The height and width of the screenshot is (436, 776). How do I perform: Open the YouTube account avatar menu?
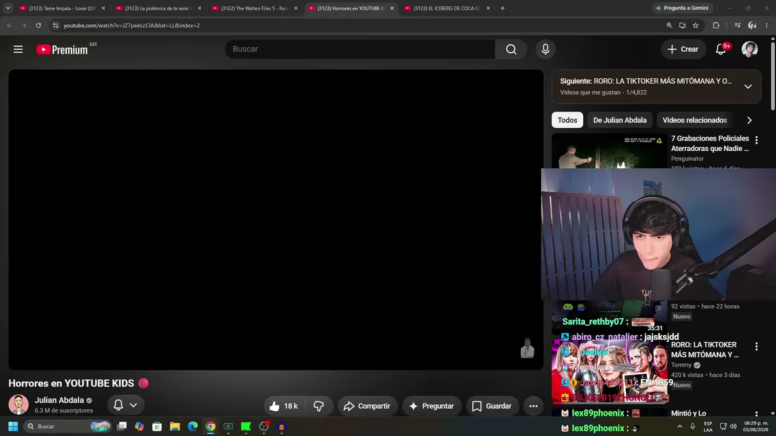click(x=750, y=49)
